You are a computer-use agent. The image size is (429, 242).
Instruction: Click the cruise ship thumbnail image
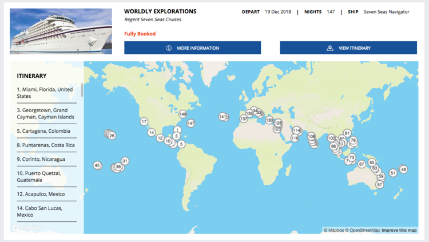[61, 31]
